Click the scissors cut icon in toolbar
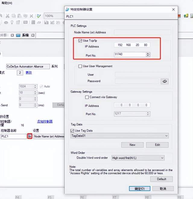193x199 pixels. click(x=8, y=16)
